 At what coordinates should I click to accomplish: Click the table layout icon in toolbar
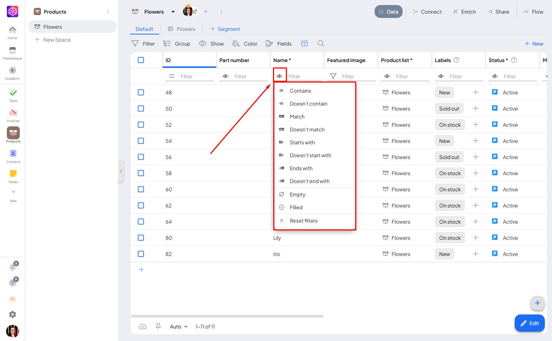click(304, 43)
